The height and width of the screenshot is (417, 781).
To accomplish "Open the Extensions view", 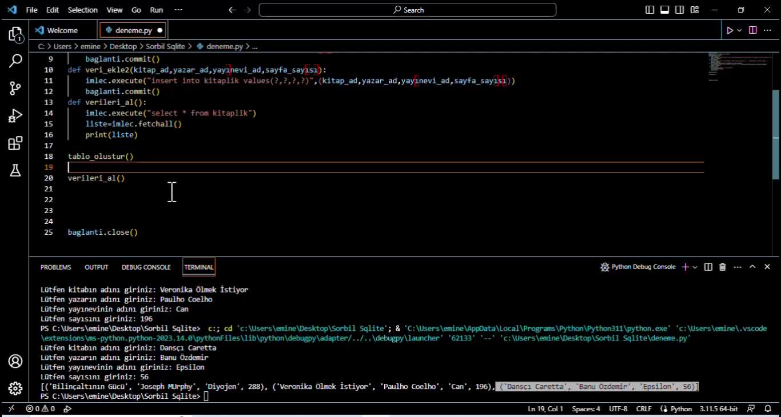I will 15,143.
